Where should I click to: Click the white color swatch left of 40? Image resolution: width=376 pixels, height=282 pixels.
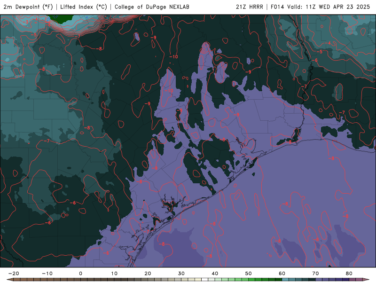205,279
